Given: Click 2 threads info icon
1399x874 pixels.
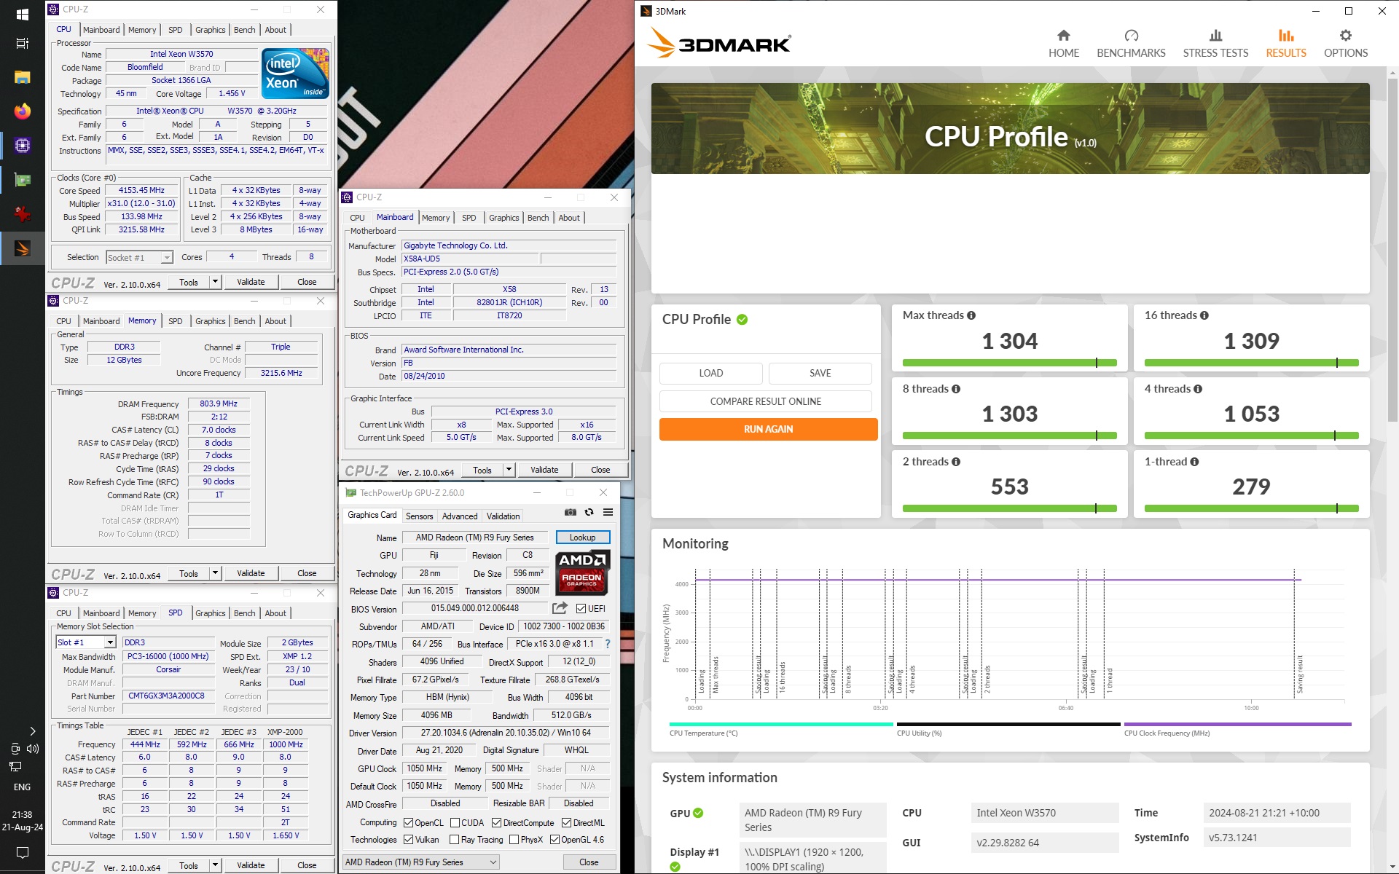Looking at the screenshot, I should 956,462.
